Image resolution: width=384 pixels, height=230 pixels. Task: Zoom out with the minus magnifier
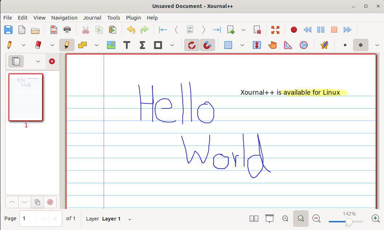click(x=316, y=218)
